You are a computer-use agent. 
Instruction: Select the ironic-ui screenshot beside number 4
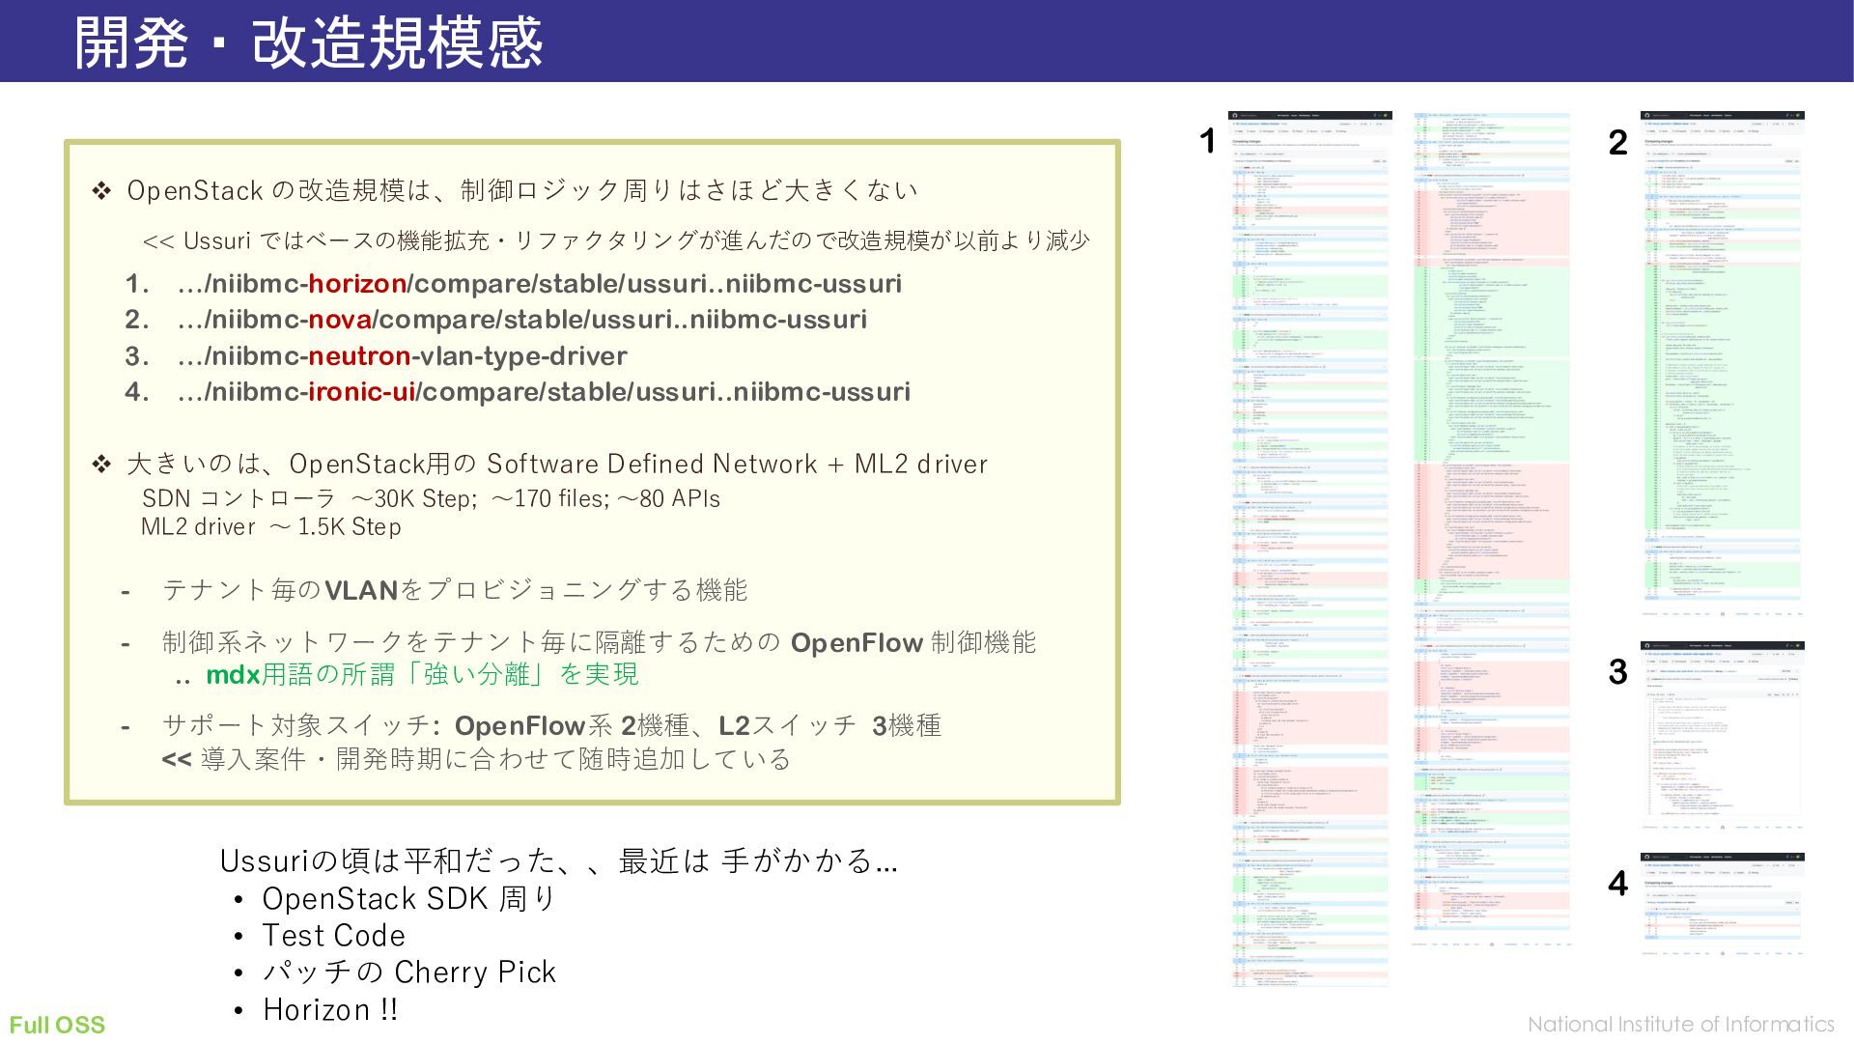(1722, 903)
